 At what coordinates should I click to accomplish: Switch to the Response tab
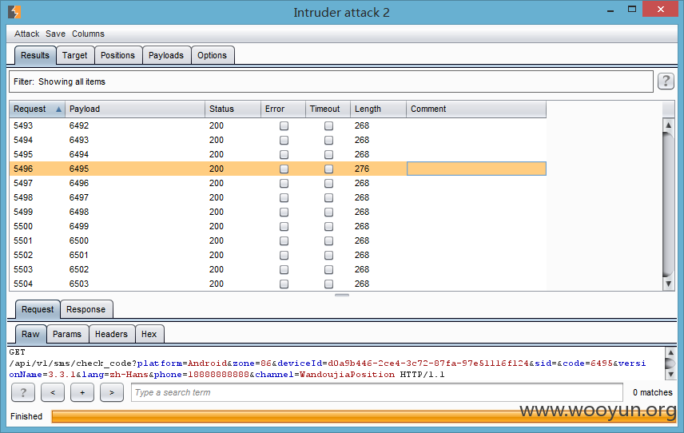tap(86, 309)
